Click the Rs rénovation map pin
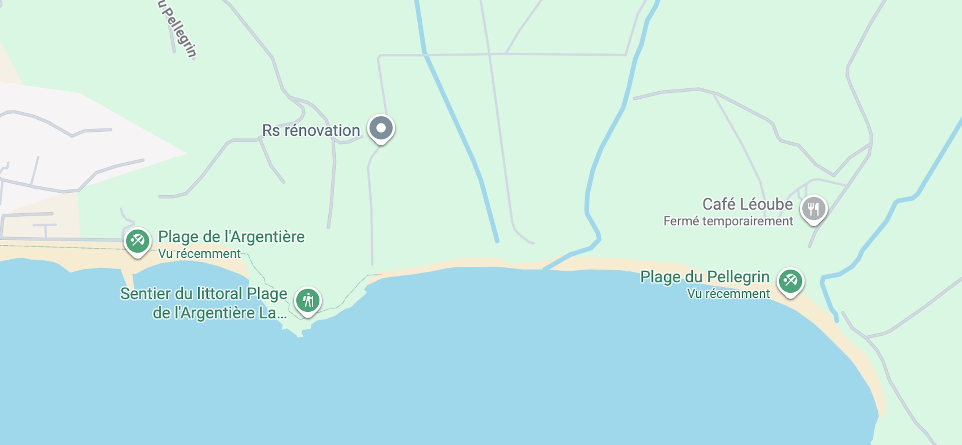The height and width of the screenshot is (445, 962). [381, 129]
